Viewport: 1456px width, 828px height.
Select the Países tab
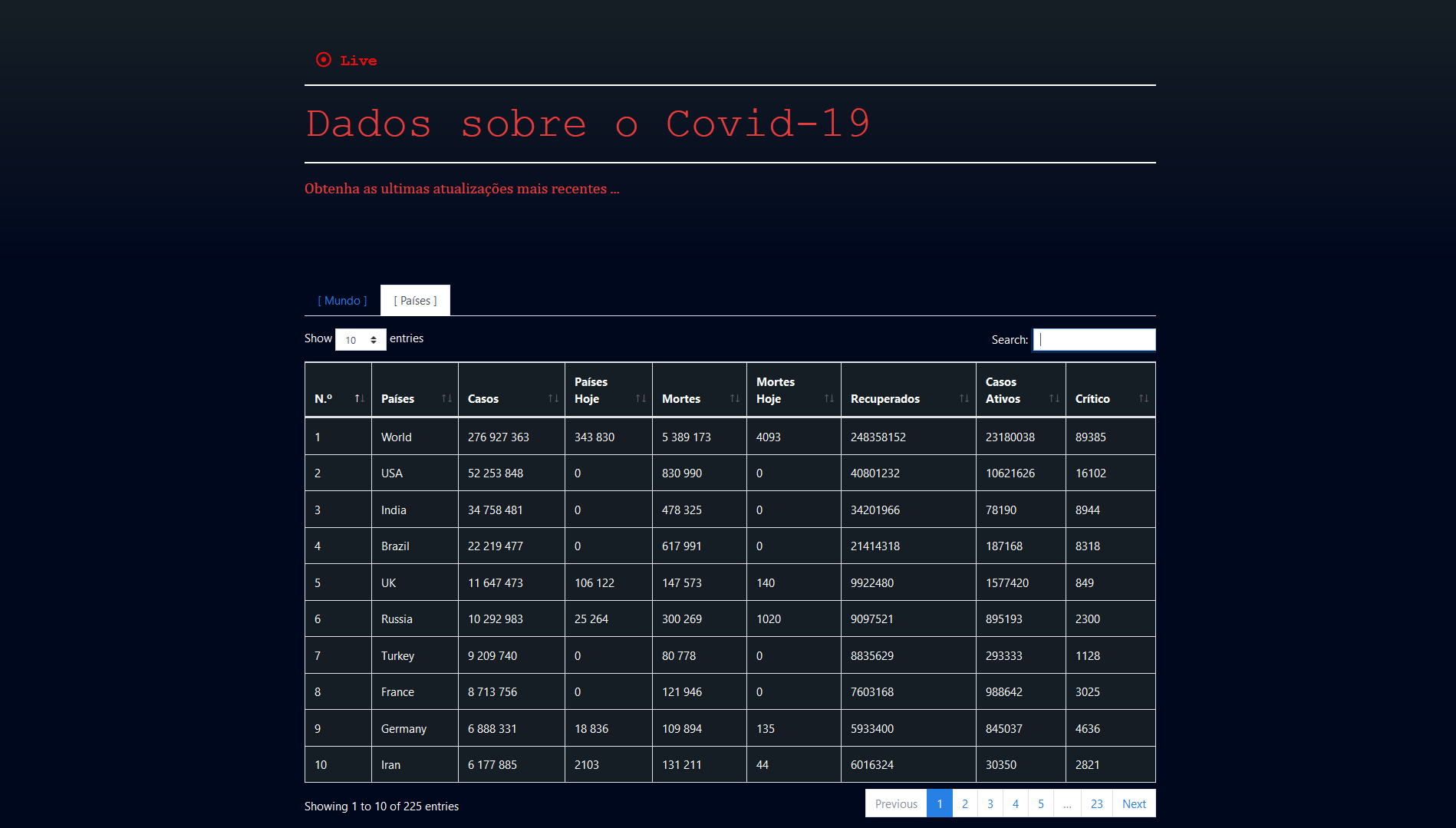coord(415,301)
